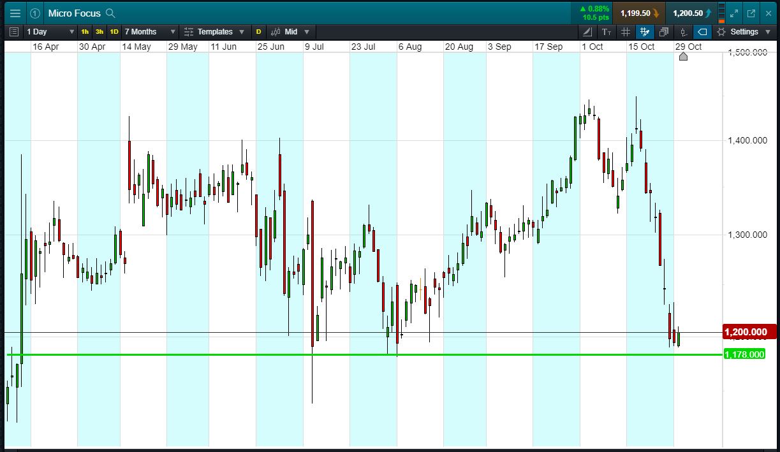Select the green horizontal support line
Image resolution: width=780 pixels, height=452 pixels.
(x=364, y=354)
